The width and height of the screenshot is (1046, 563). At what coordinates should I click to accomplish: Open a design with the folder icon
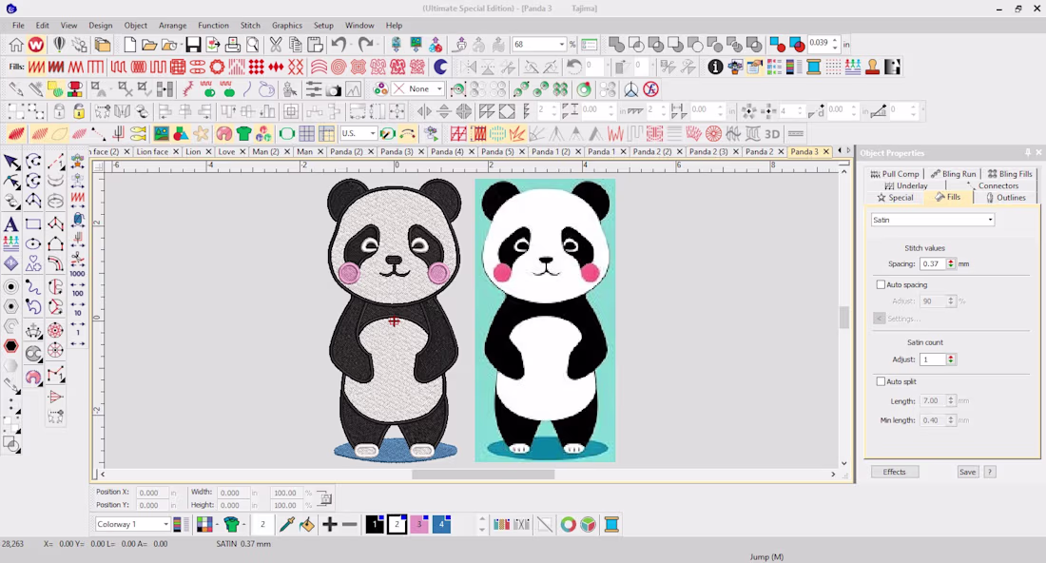point(149,45)
